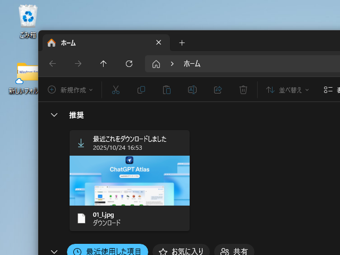Image resolution: width=340 pixels, height=255 pixels.
Task: Click the Delete trash icon
Action: pyautogui.click(x=243, y=90)
